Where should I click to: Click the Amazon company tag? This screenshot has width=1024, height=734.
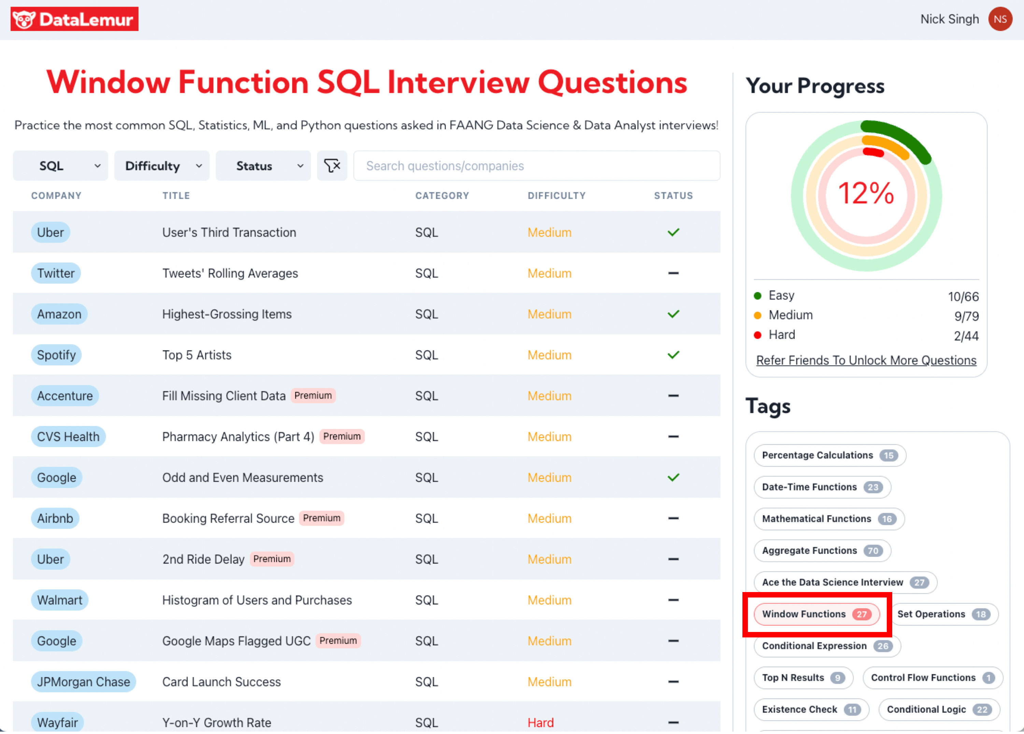pyautogui.click(x=59, y=314)
